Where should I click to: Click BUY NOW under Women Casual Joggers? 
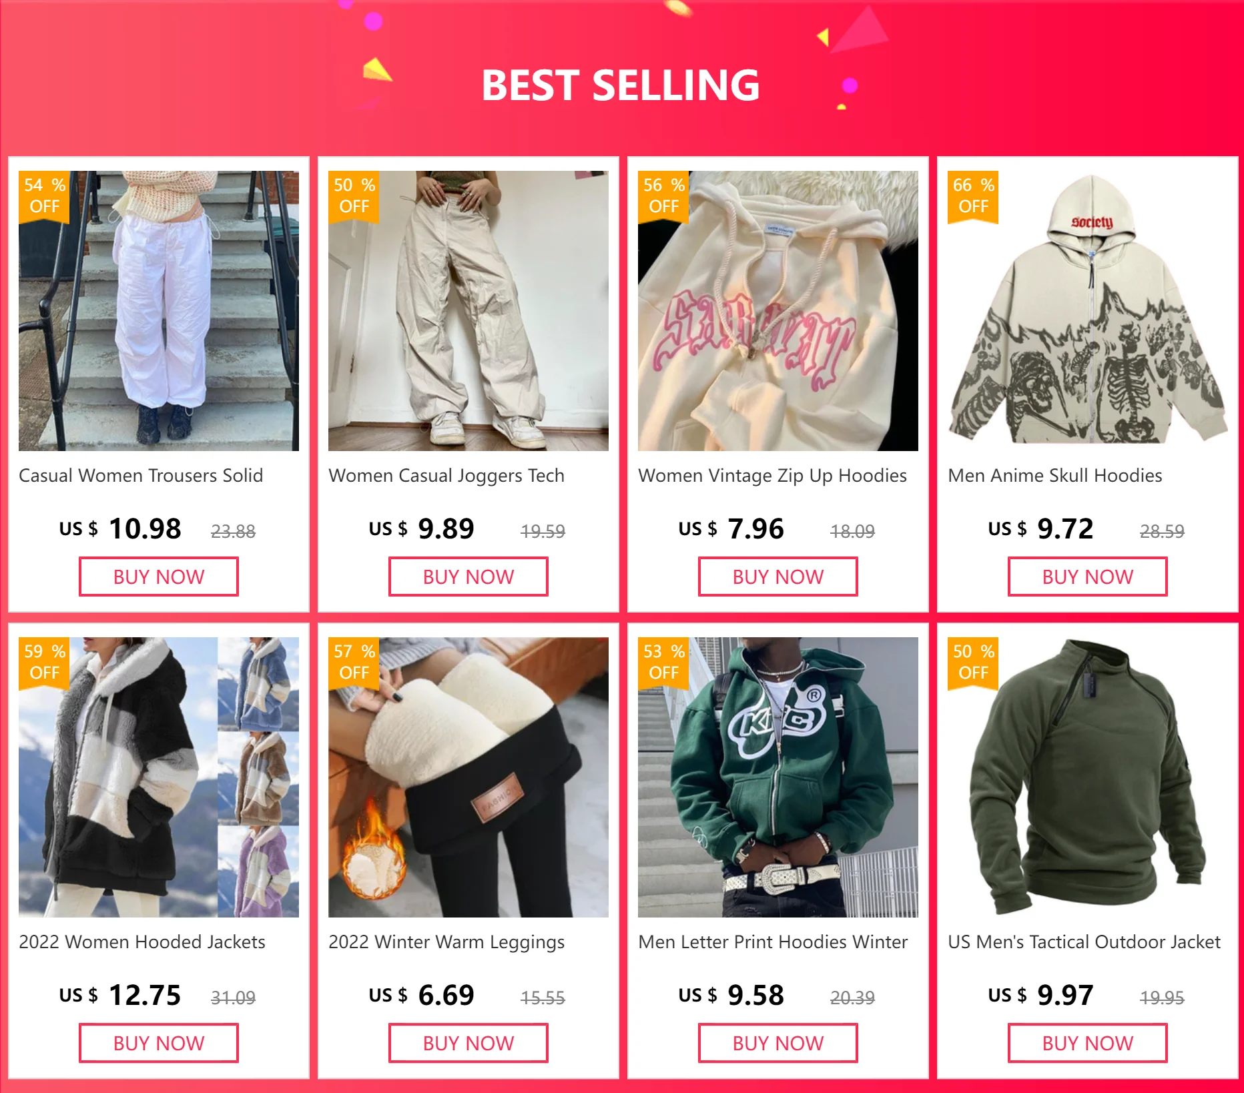469,577
